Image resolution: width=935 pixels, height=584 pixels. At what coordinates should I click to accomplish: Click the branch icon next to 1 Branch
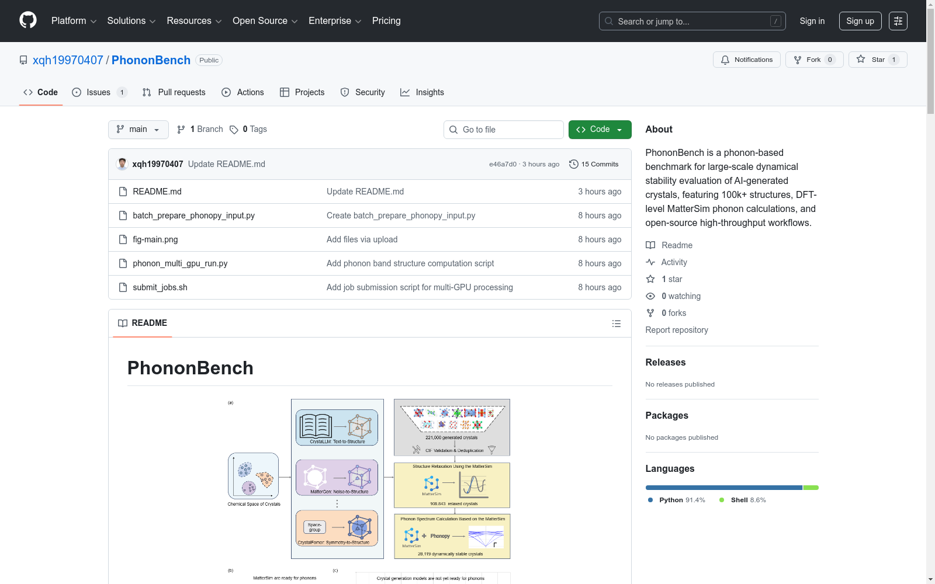coord(181,130)
